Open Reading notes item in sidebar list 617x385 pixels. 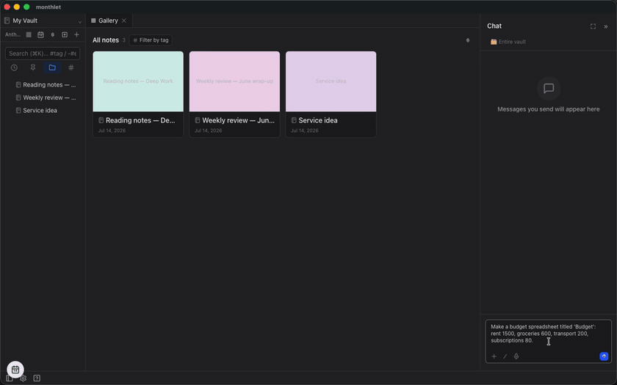pyautogui.click(x=46, y=84)
